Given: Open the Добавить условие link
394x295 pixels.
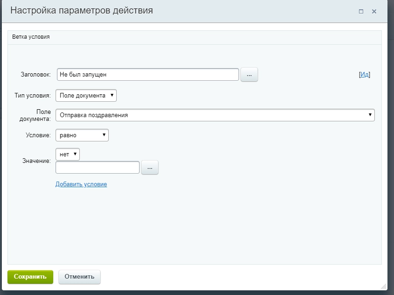Looking at the screenshot, I should coord(81,184).
